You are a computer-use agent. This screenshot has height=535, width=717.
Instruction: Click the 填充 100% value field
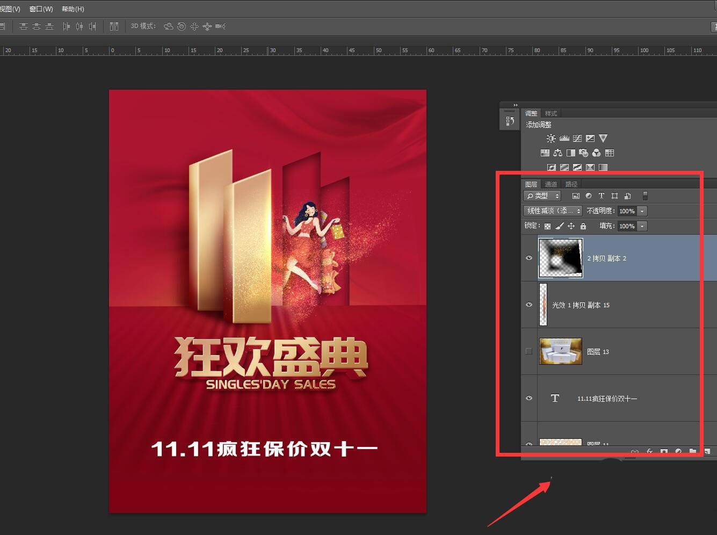click(627, 226)
